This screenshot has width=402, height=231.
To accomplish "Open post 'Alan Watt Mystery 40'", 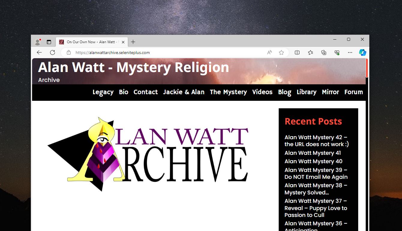I will tap(313, 161).
